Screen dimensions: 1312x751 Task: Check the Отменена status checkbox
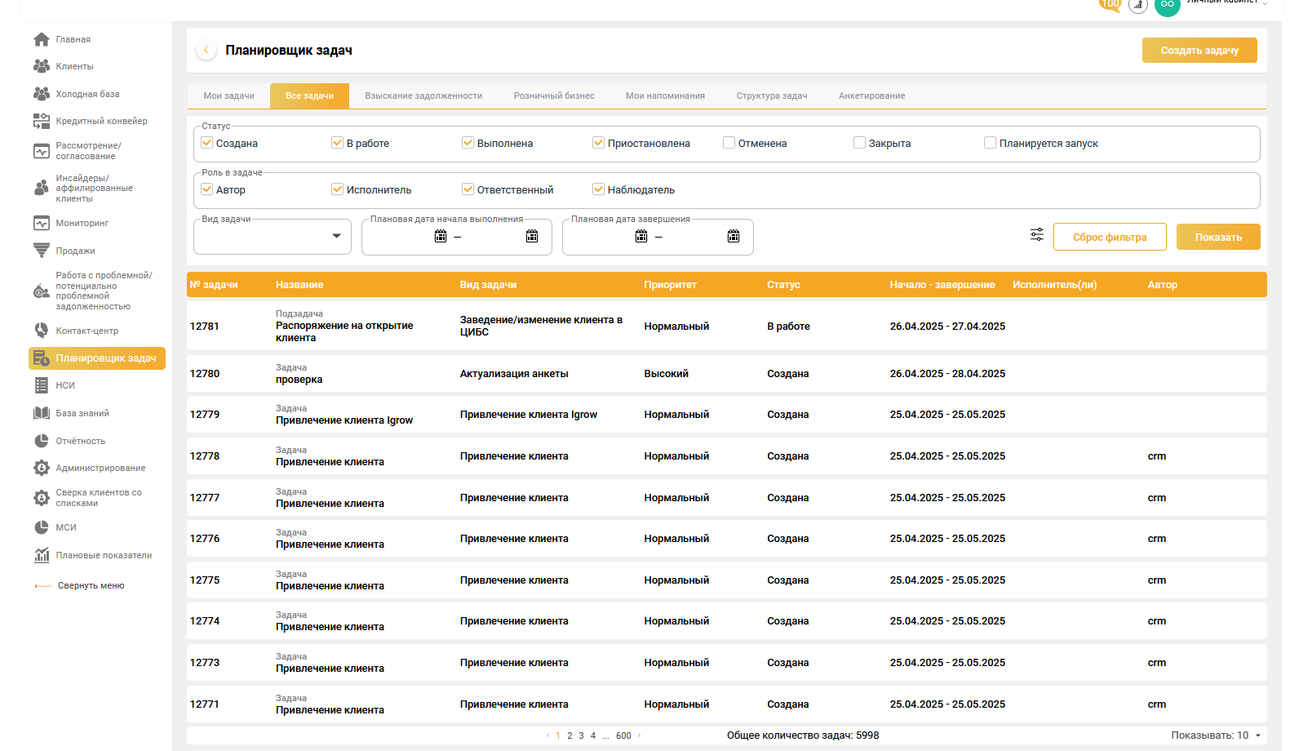click(729, 143)
